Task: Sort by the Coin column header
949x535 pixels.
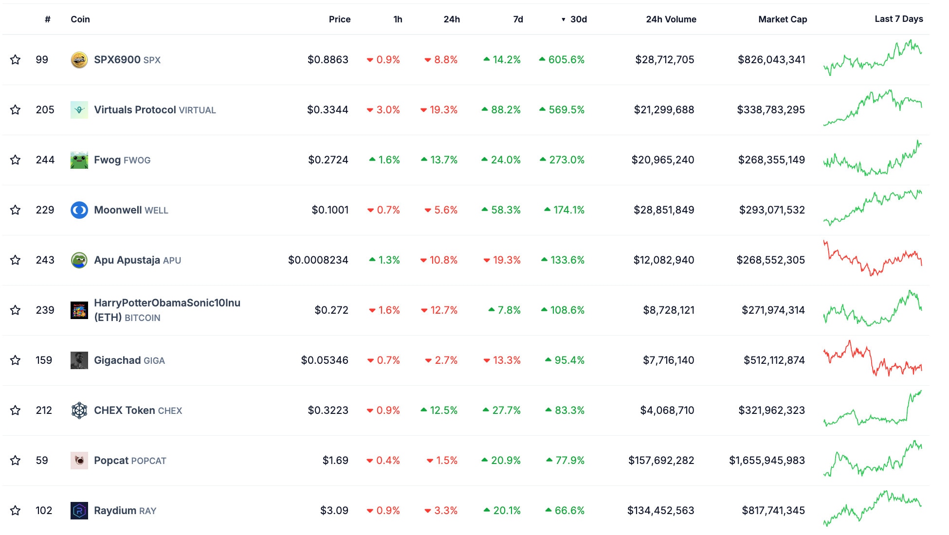Action: (x=80, y=19)
